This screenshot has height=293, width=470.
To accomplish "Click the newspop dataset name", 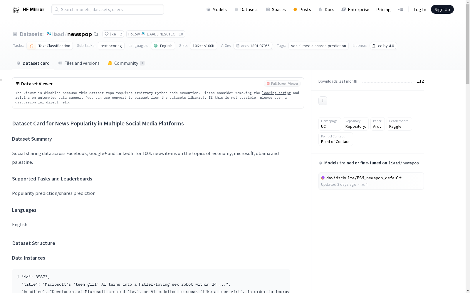I will (x=80, y=34).
